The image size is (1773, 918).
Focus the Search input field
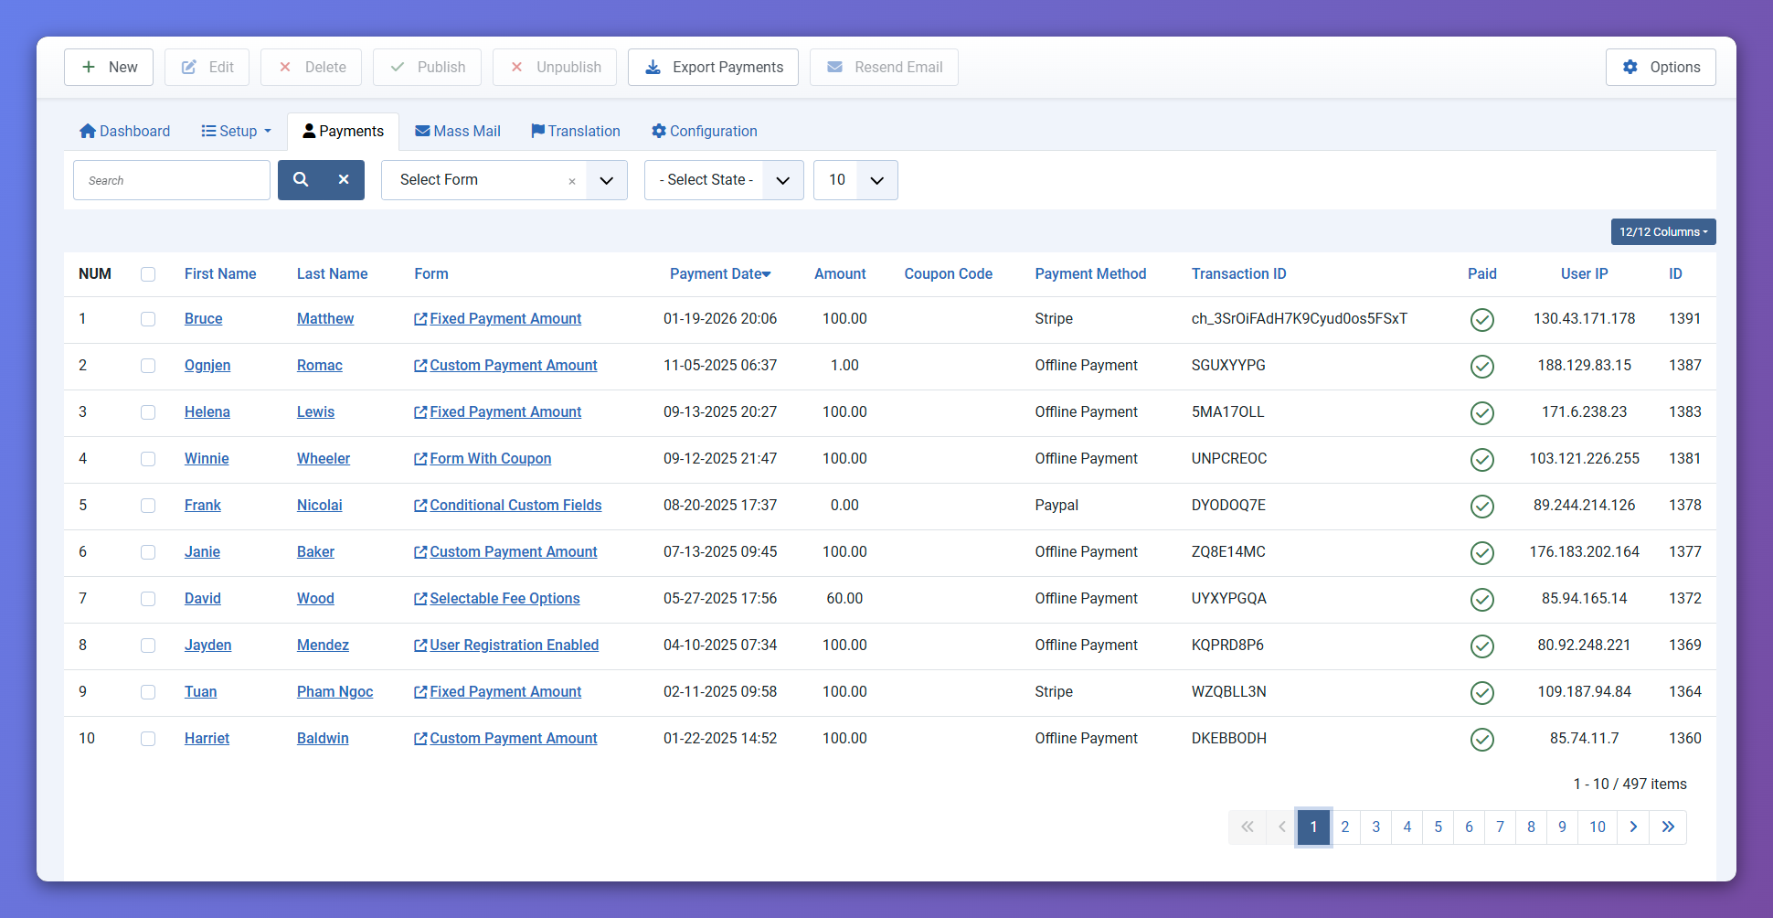coord(172,180)
